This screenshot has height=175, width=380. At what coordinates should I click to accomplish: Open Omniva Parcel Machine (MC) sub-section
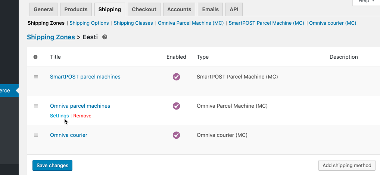coord(191,23)
